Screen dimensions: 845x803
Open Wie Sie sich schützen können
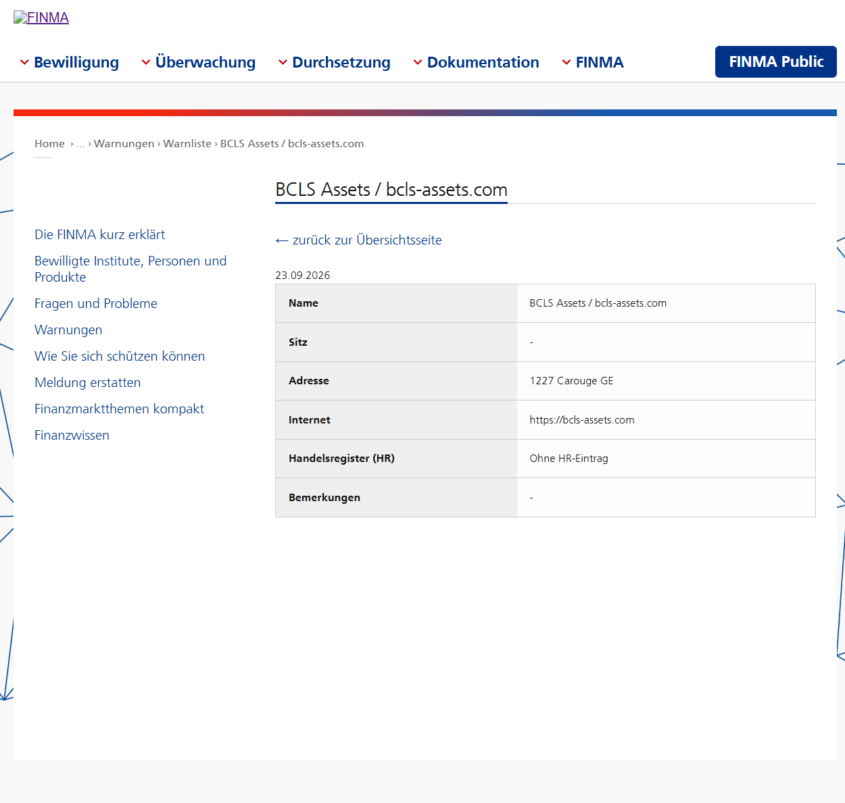(120, 356)
